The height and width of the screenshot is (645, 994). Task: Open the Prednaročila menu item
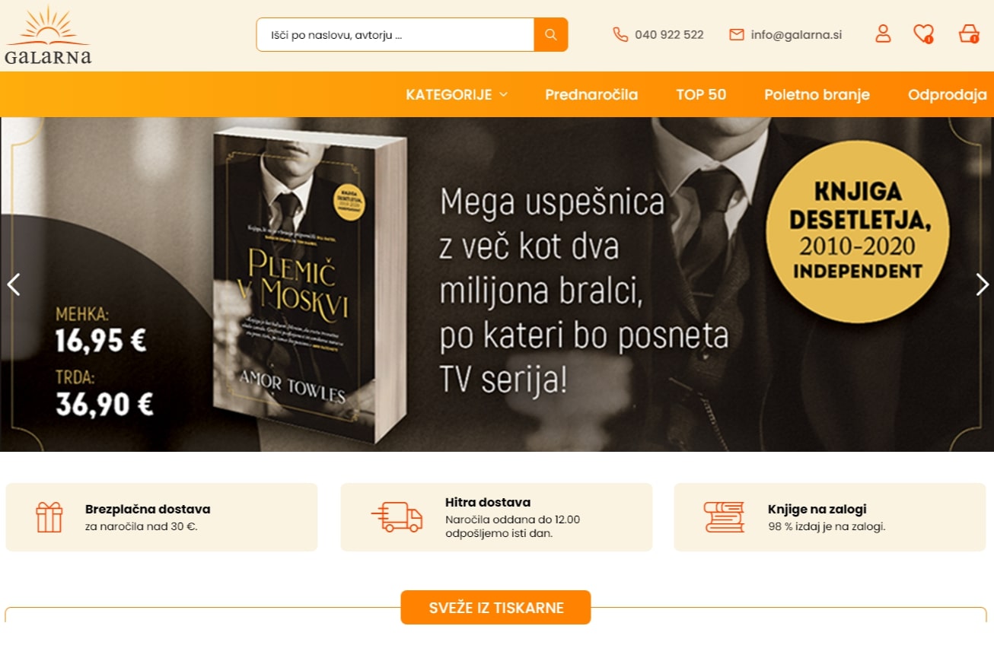[x=591, y=95]
